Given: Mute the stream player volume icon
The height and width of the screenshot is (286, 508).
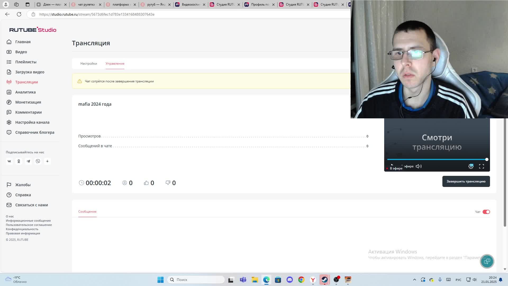Looking at the screenshot, I should [x=419, y=166].
